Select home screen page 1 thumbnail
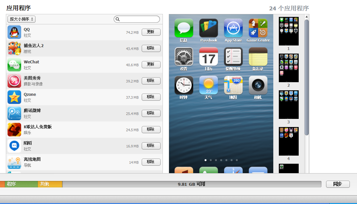 pyautogui.click(x=289, y=31)
